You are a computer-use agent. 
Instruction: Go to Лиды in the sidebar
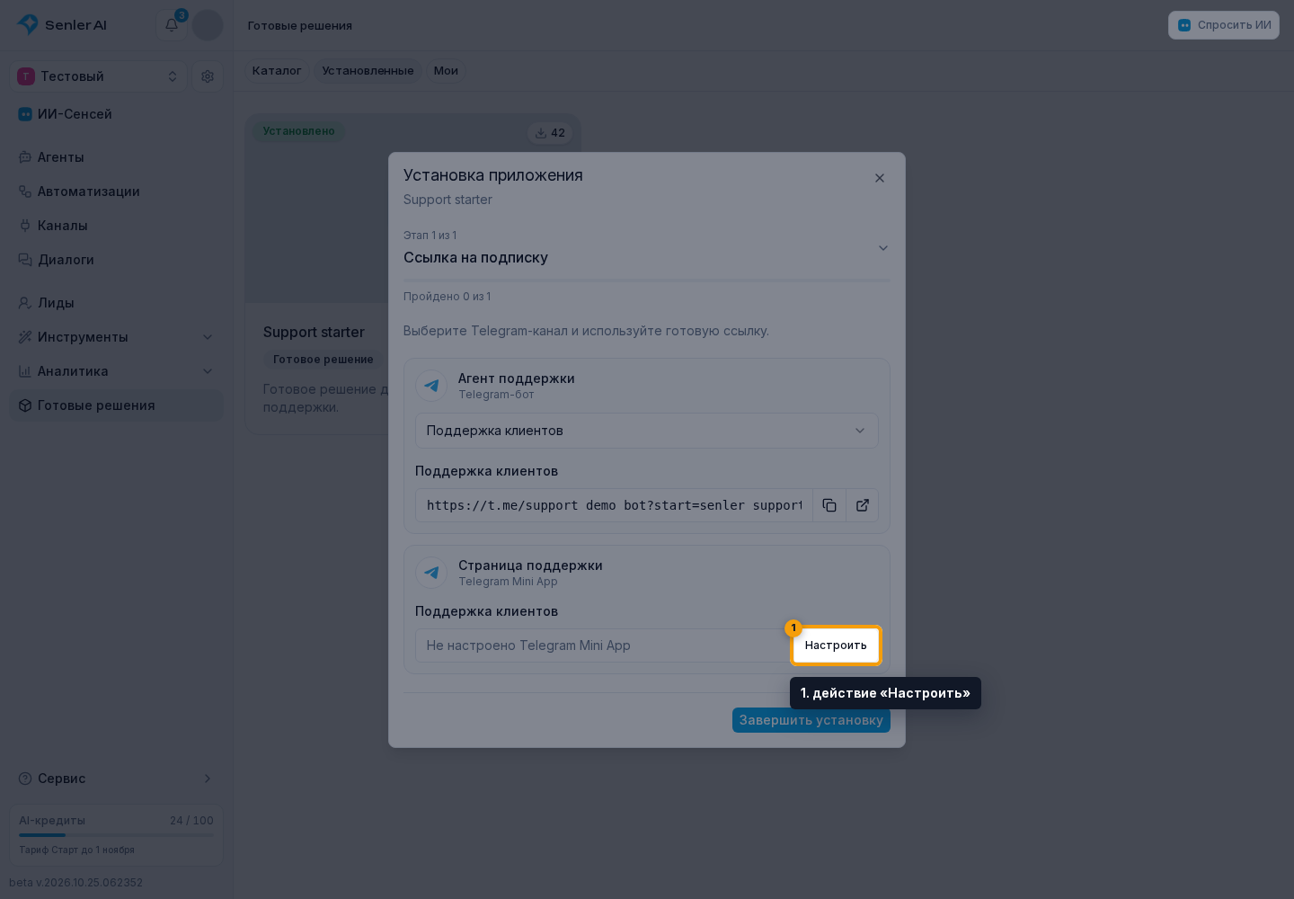(117, 303)
